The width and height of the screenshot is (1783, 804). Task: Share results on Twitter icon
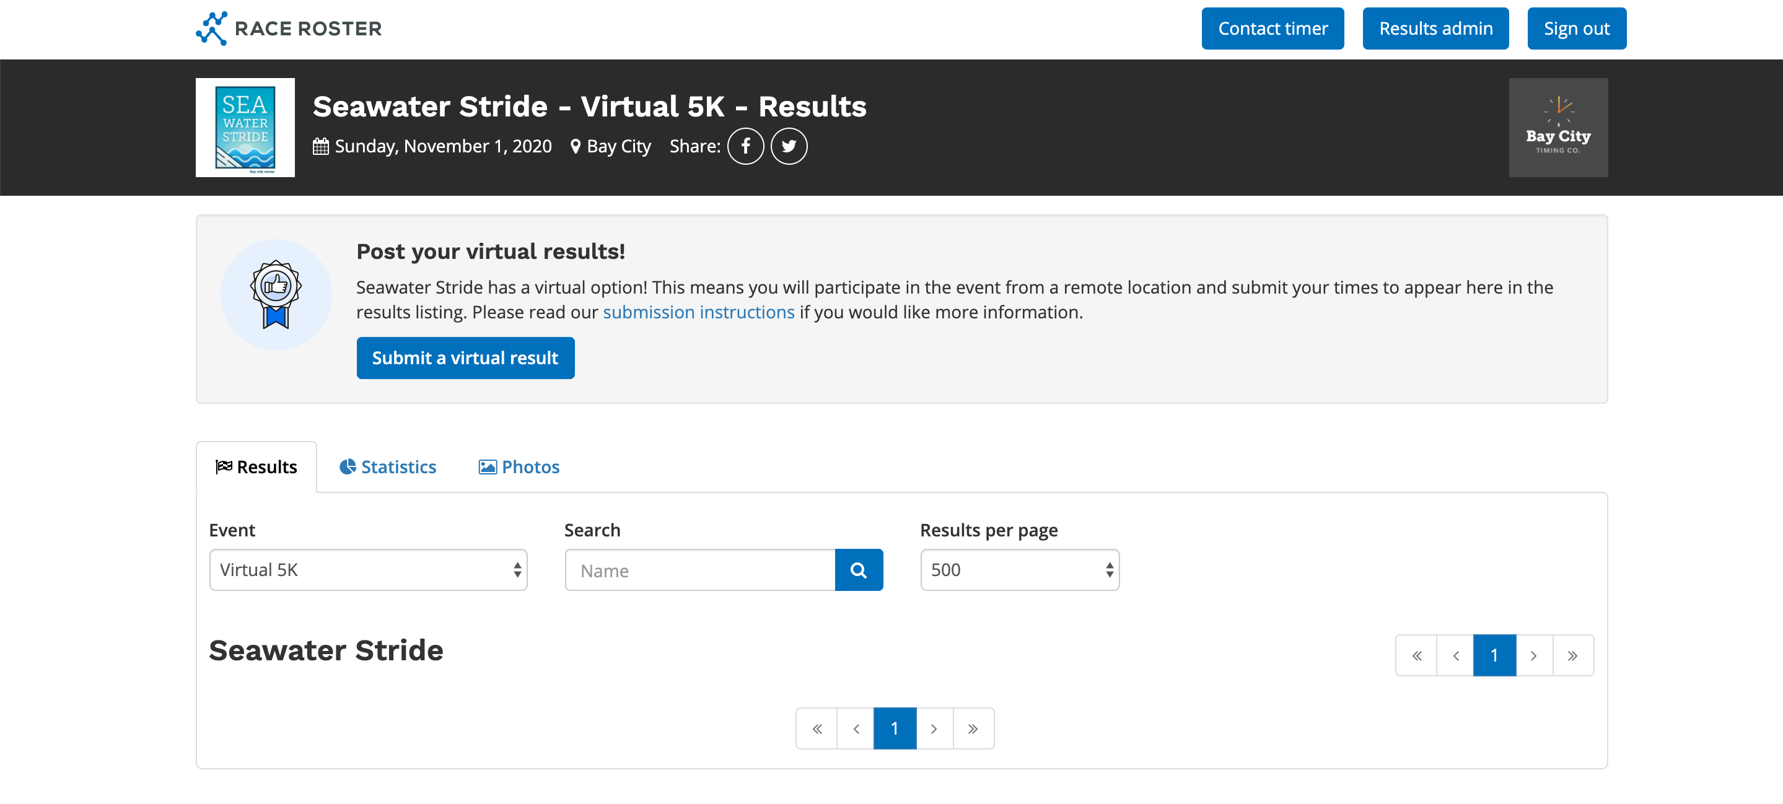(789, 146)
